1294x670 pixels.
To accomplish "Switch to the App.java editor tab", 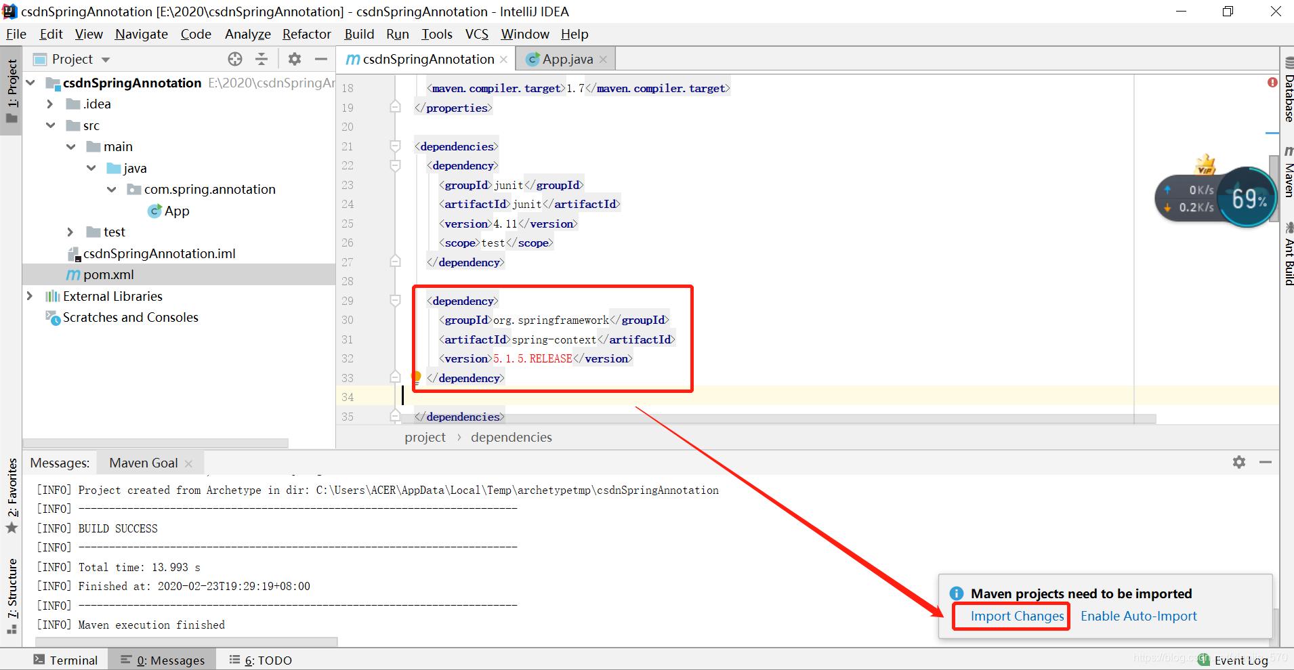I will (566, 60).
